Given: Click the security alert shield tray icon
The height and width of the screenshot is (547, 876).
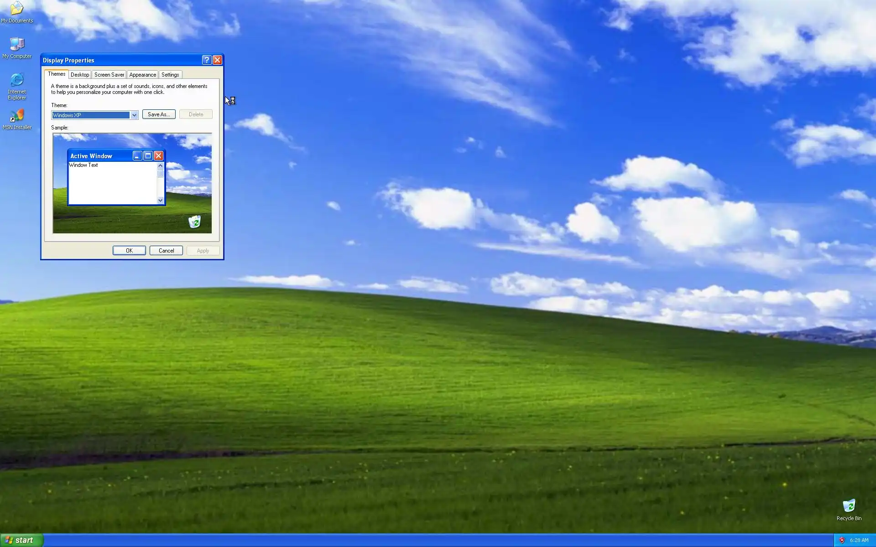Looking at the screenshot, I should coord(842,540).
